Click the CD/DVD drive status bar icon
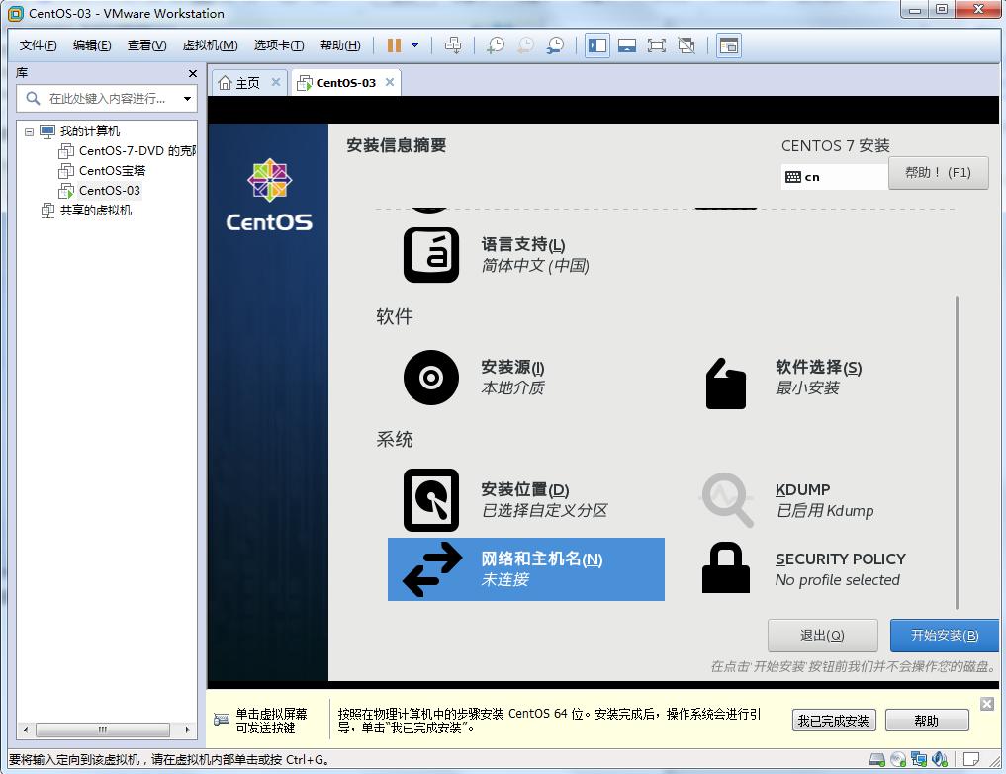 (898, 760)
